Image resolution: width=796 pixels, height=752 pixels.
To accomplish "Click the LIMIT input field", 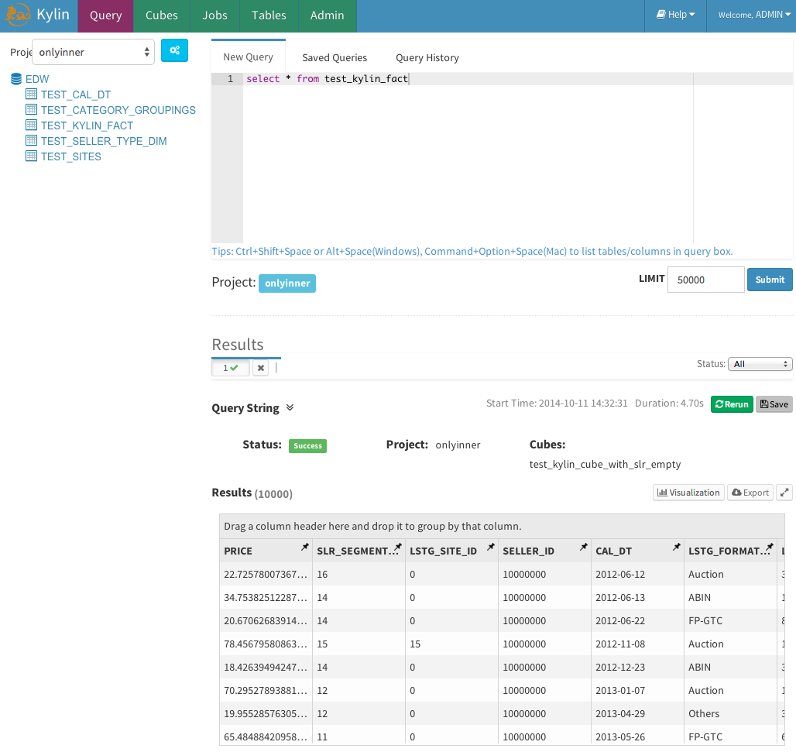I will pos(705,280).
